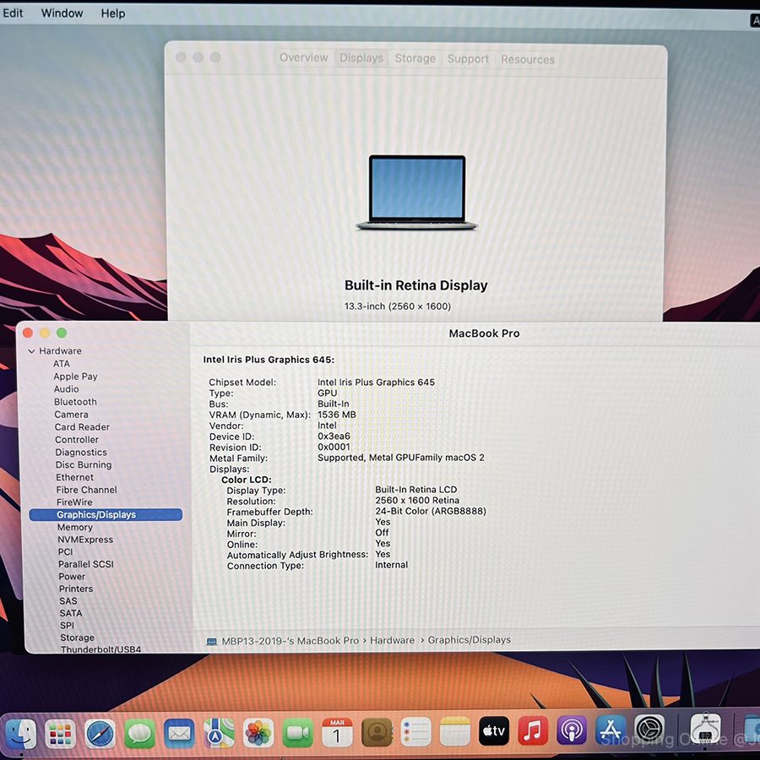Open Launchpad from the Dock
This screenshot has width=760, height=760.
tap(60, 733)
